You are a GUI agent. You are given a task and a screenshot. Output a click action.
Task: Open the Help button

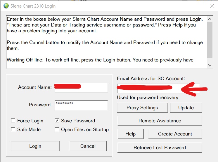coord(130,134)
